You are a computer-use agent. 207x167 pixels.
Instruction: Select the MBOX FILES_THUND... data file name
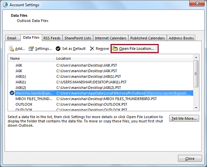[x=34, y=99]
